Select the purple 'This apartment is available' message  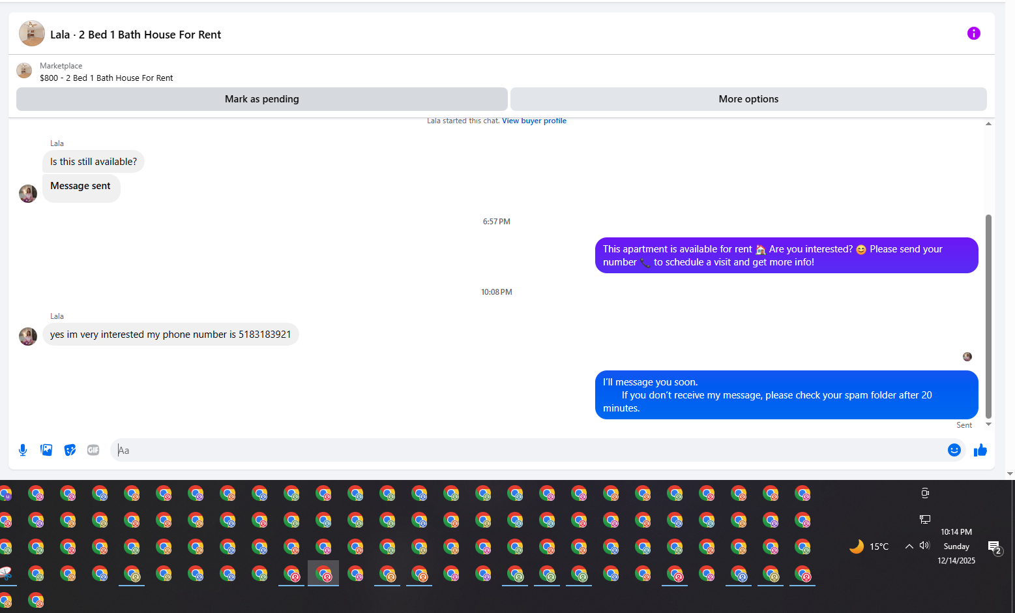786,256
